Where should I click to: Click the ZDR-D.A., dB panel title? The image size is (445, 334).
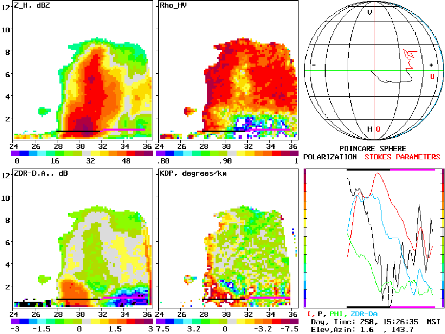click(x=41, y=173)
